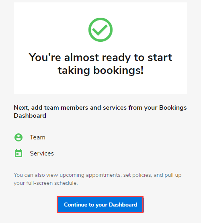201x223 pixels.
Task: Click the green Team person icon
Action: click(x=18, y=137)
